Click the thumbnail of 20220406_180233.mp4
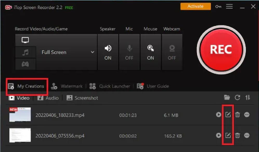 point(20,115)
